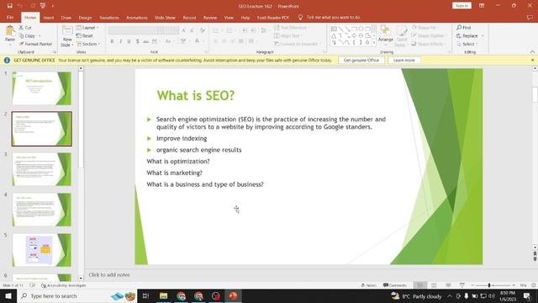Open the Animations tab
Image resolution: width=538 pixels, height=303 pixels.
click(136, 18)
